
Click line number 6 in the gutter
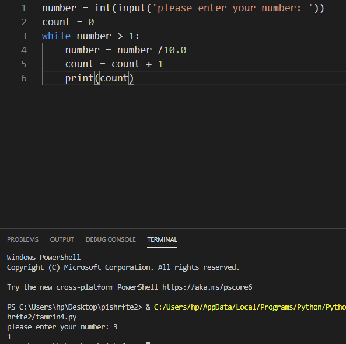[x=24, y=78]
